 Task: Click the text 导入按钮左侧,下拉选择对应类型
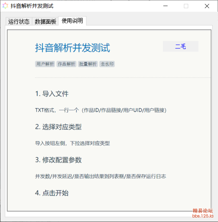click(x=72, y=143)
